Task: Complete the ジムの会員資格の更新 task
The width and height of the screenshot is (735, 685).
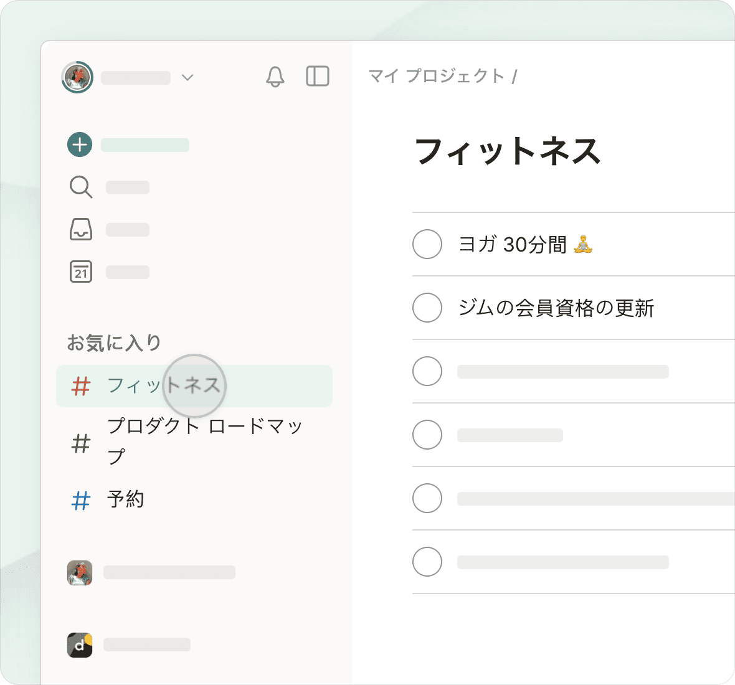Action: pos(427,308)
